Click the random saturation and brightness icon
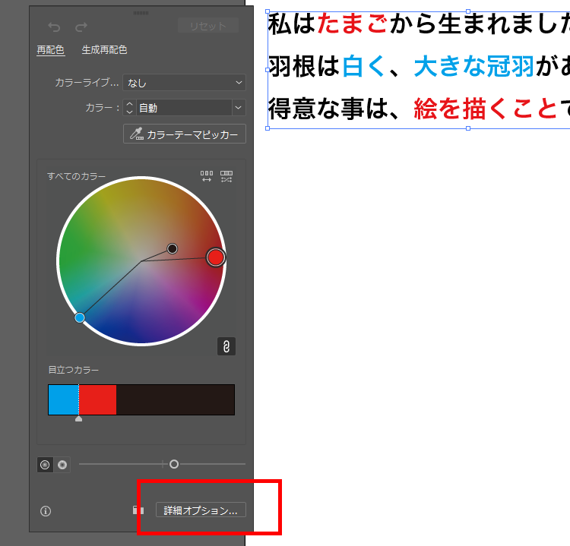Viewport: 570px width, 546px height. [226, 176]
